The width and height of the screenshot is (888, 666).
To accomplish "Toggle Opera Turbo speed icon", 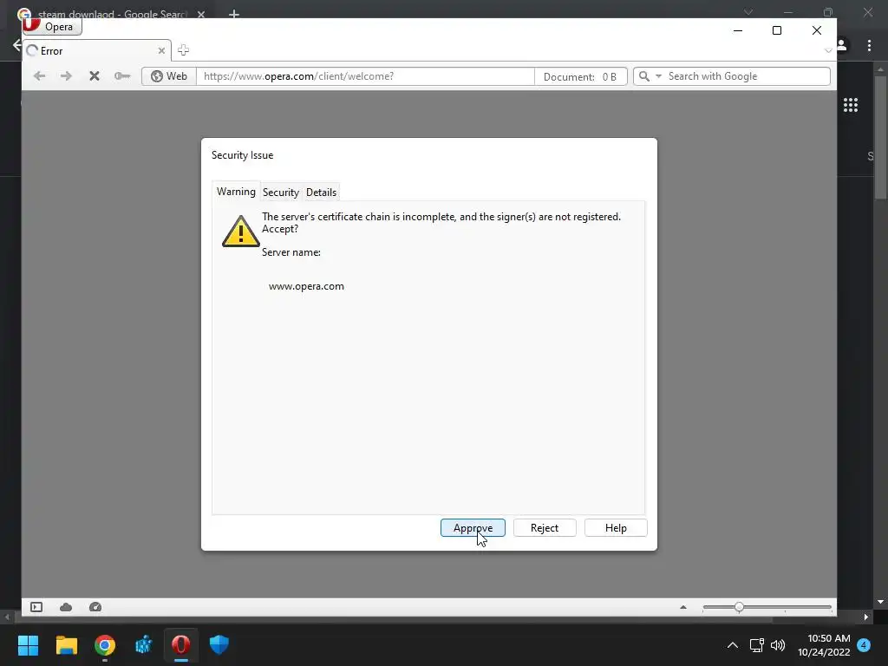I will coord(95,607).
